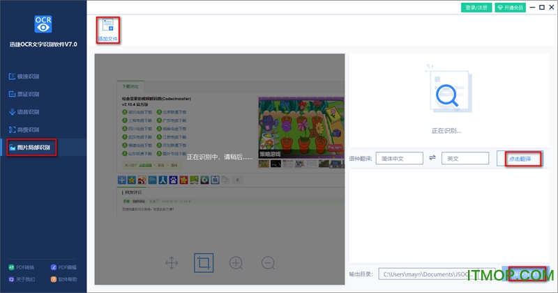Viewport: 558px width, 293px height.
Task: Switch to 高级识别 mode
Action: point(28,129)
